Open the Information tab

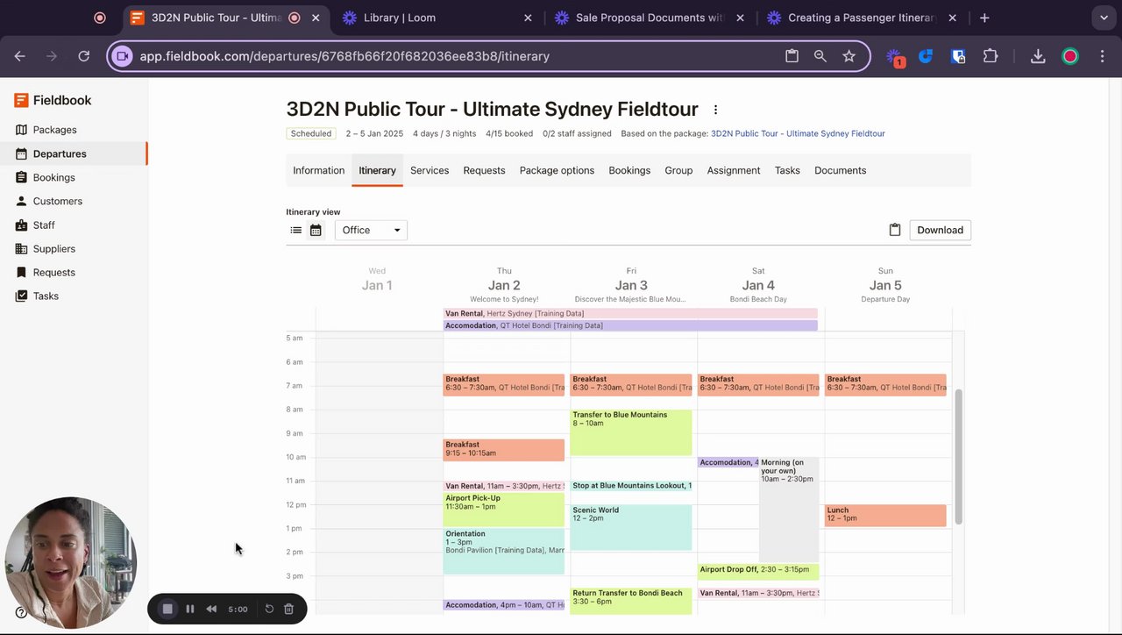(x=318, y=170)
